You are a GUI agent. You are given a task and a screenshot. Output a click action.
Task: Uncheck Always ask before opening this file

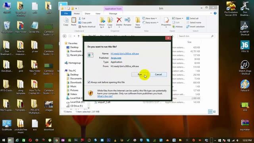click(x=89, y=82)
